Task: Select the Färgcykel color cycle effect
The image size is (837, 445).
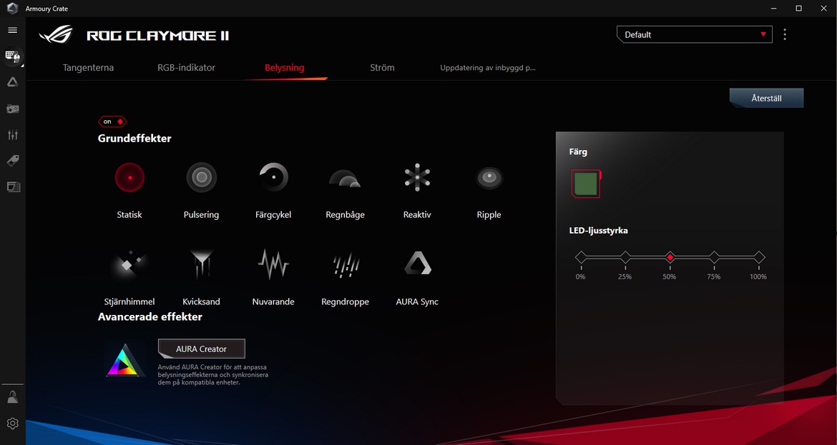Action: pos(273,178)
